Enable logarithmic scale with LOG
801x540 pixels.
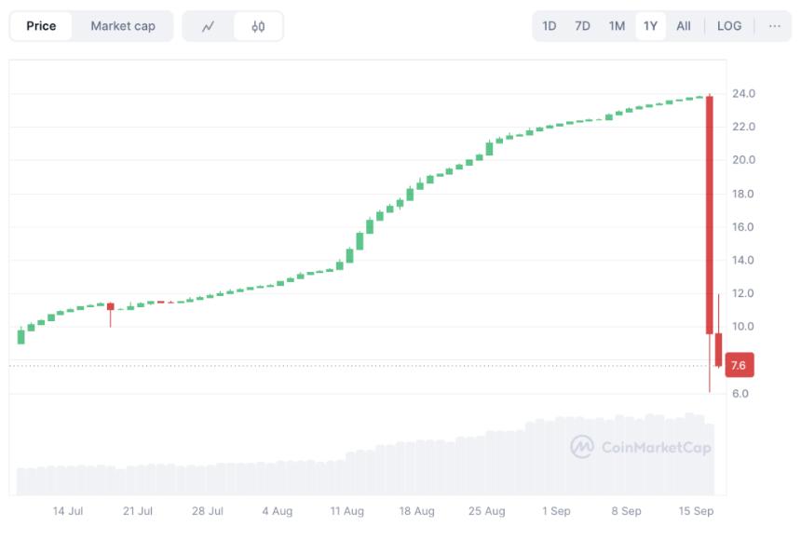tap(729, 26)
